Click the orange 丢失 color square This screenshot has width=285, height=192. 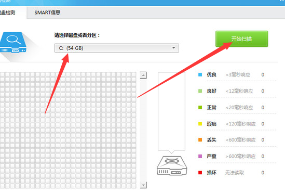click(x=200, y=140)
